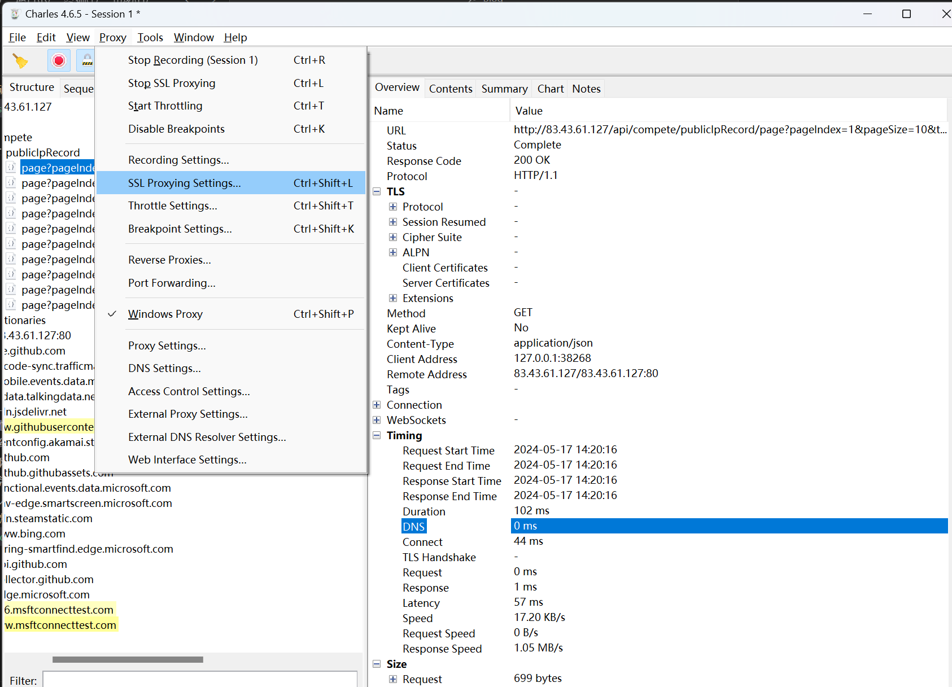The width and height of the screenshot is (952, 687).
Task: Click the Charles app icon in title bar
Action: (x=15, y=14)
